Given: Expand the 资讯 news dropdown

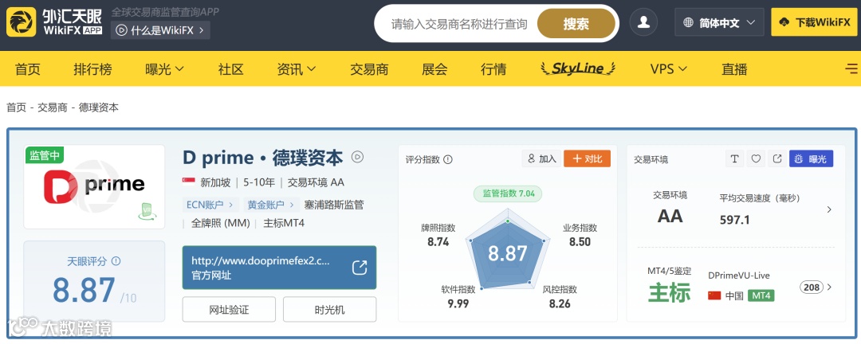Looking at the screenshot, I should tap(297, 69).
